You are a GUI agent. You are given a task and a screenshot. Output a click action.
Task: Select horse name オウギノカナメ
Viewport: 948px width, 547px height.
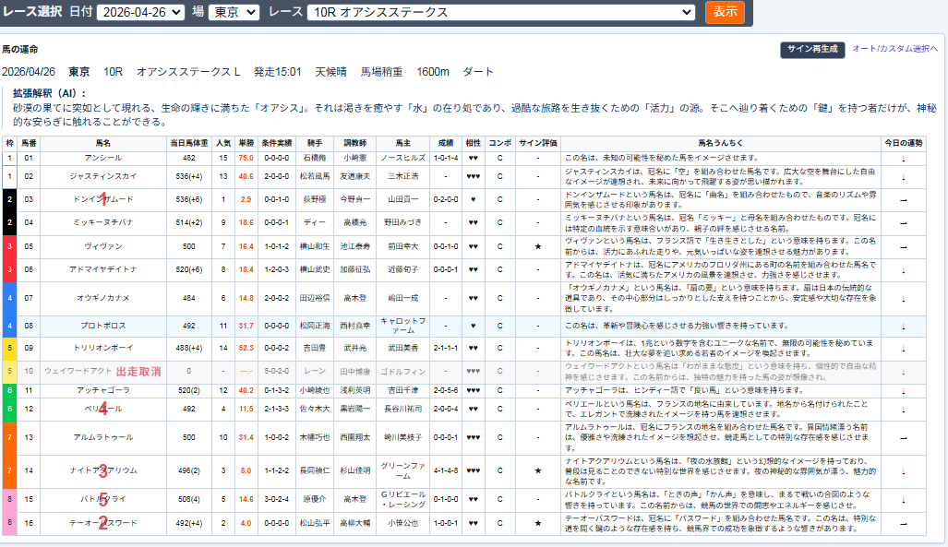pyautogui.click(x=103, y=298)
